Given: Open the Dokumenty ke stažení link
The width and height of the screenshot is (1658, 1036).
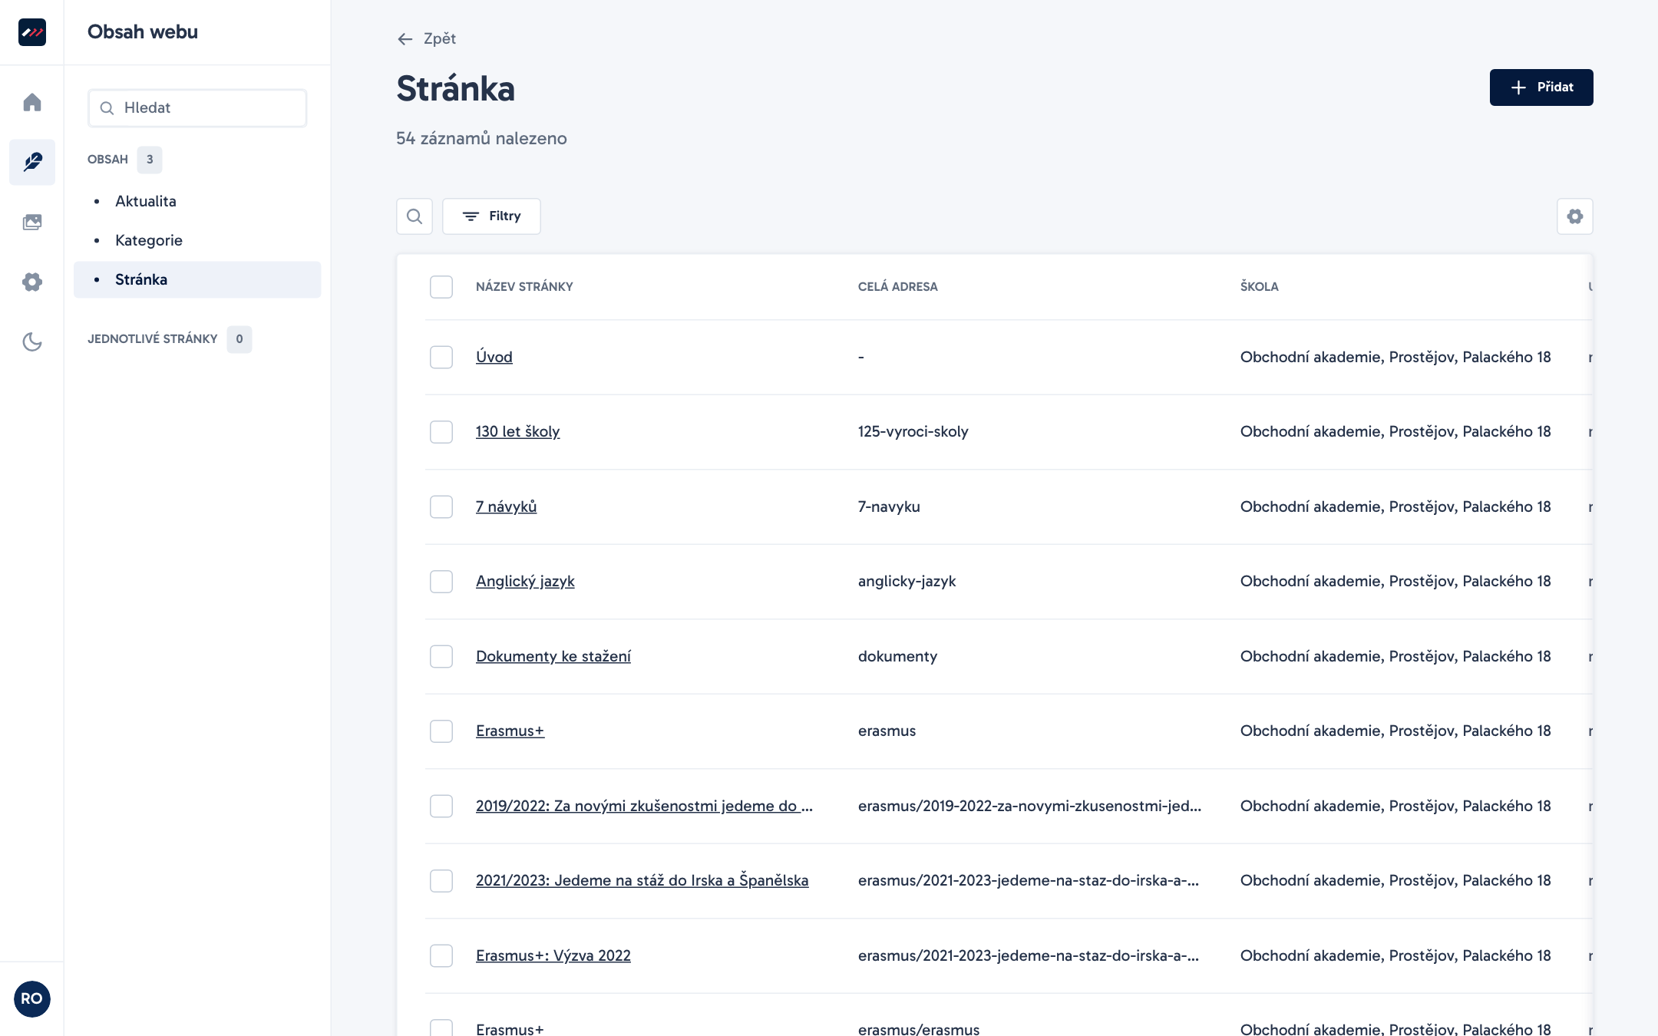Looking at the screenshot, I should tap(553, 656).
